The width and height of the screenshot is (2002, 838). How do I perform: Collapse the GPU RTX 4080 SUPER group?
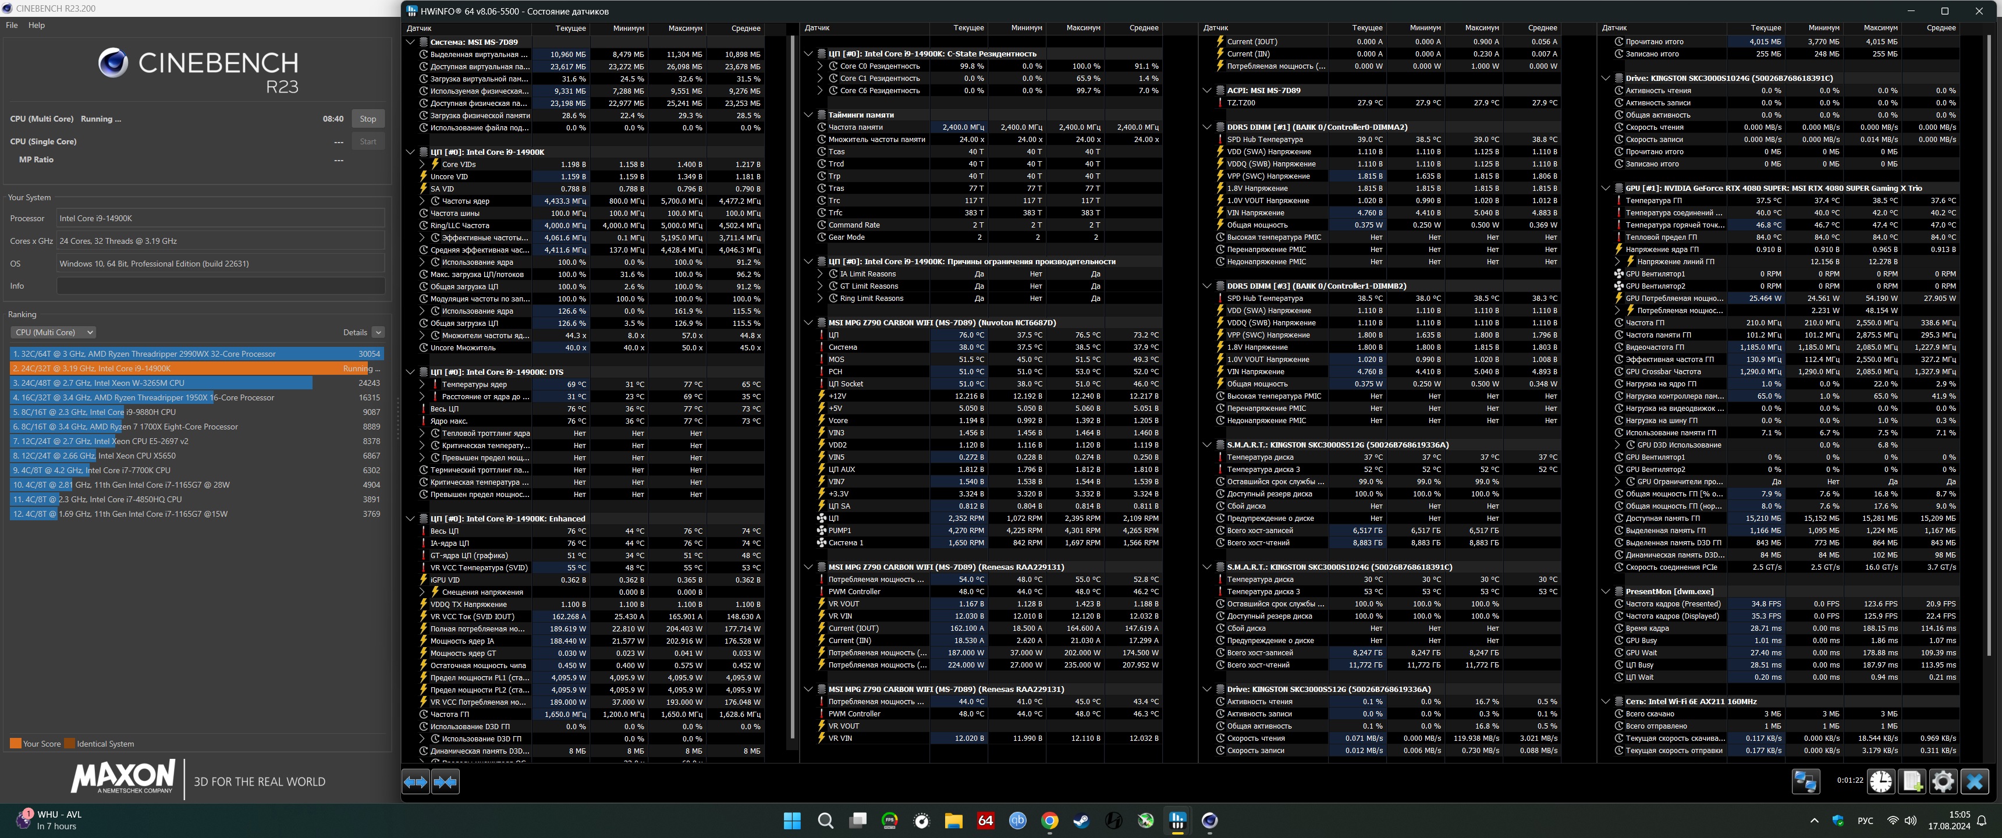pyautogui.click(x=1606, y=188)
